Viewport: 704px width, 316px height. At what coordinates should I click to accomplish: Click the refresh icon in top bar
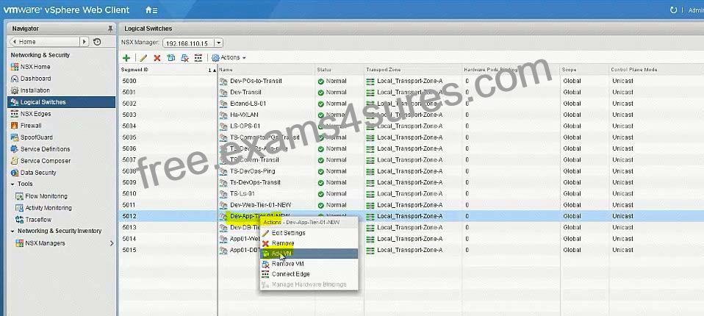coord(673,10)
